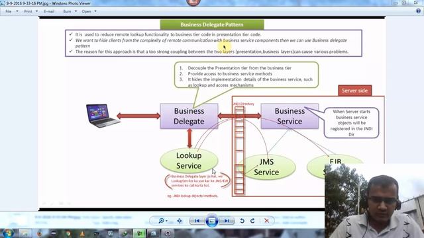This screenshot has width=424, height=238.
Task: Click the 'Lookup Service' ellipse
Action: click(x=189, y=161)
